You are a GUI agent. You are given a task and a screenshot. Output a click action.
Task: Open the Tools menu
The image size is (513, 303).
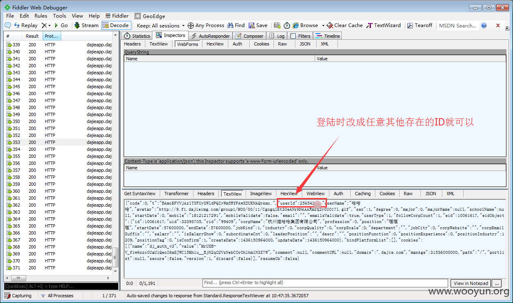click(x=59, y=16)
